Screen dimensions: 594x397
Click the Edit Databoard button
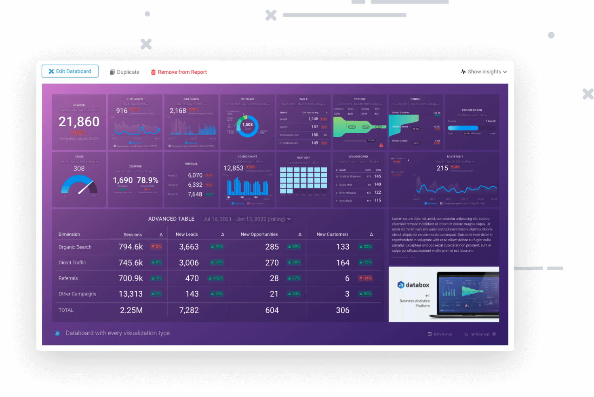pos(70,71)
